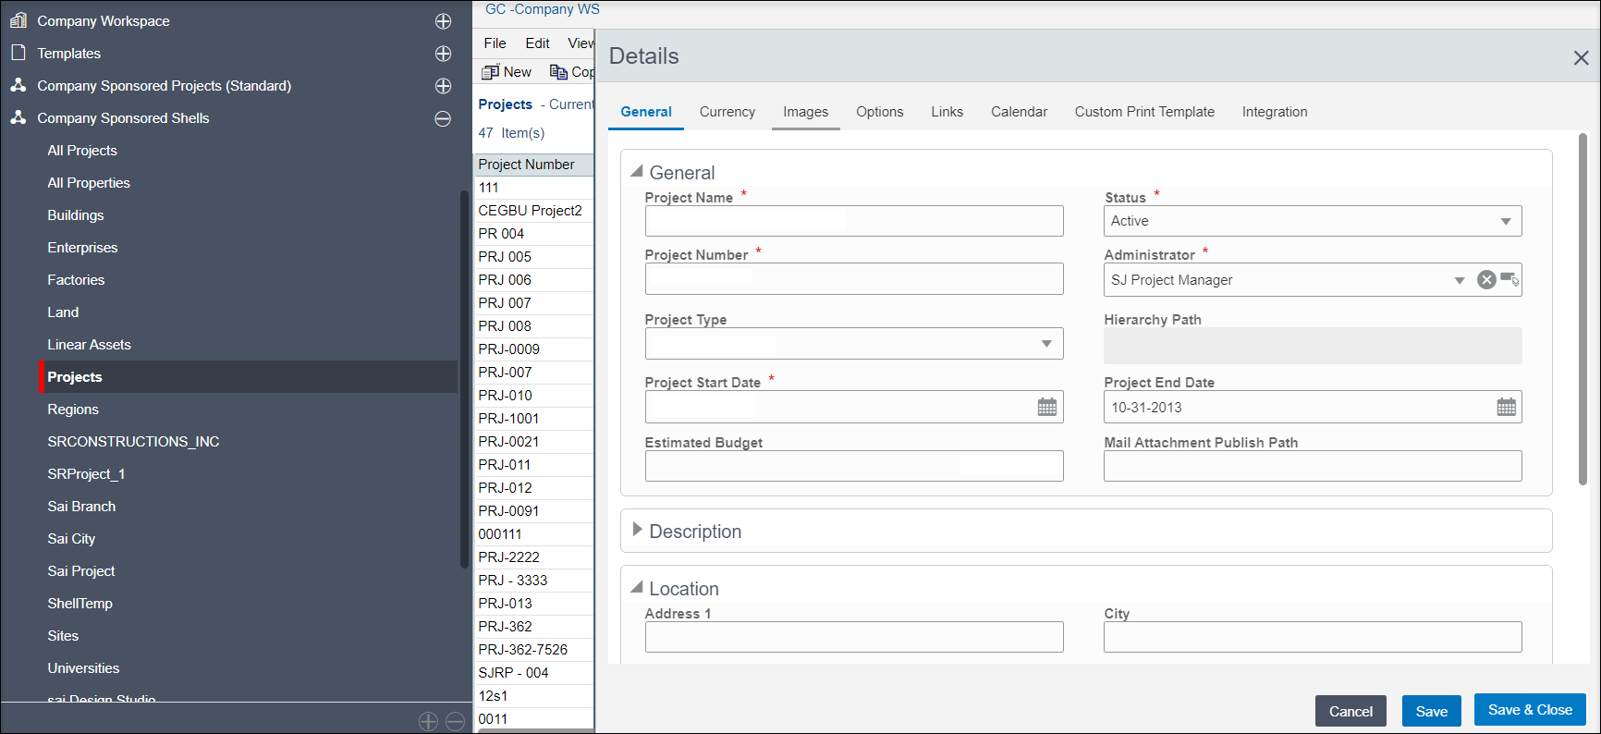The height and width of the screenshot is (734, 1601).
Task: Select the SJRP - 004 row
Action: pyautogui.click(x=533, y=673)
